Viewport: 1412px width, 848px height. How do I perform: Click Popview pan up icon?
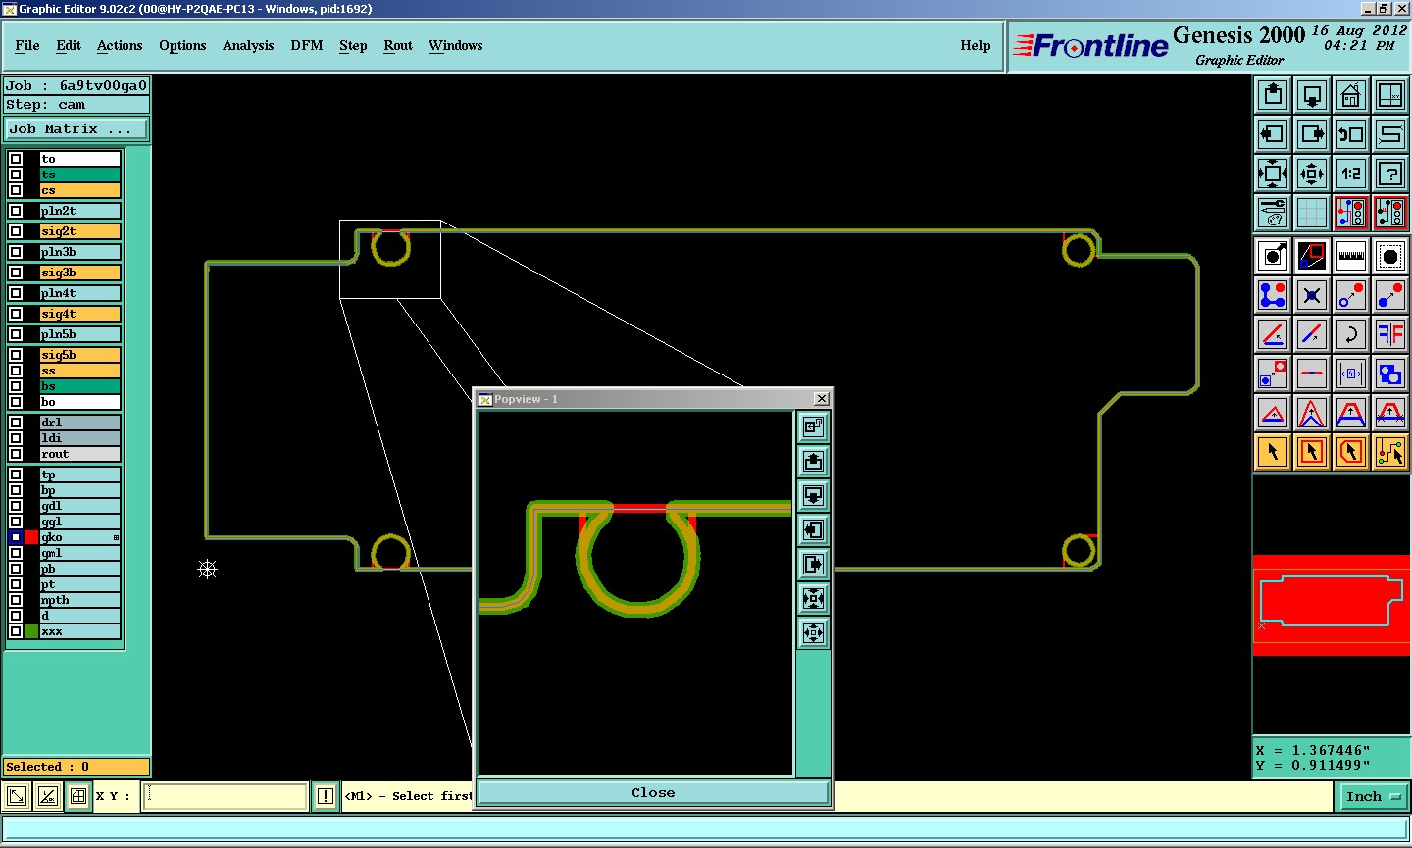813,461
